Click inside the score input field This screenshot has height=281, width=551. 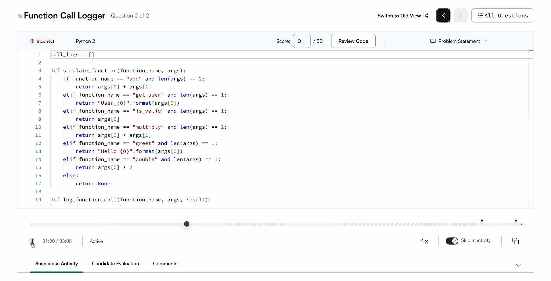(301, 41)
